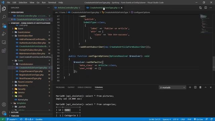This screenshot has width=215, height=121.
Task: Maximize the panel size with chevron up
Action: coord(206,87)
